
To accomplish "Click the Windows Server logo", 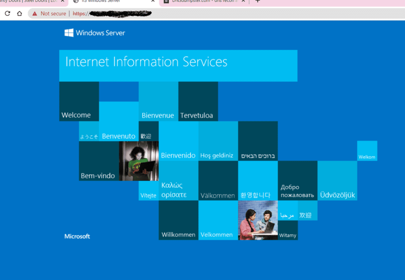I will point(95,33).
